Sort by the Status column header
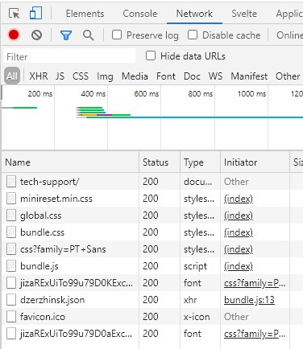Image resolution: width=303 pixels, height=349 pixels. [160, 162]
